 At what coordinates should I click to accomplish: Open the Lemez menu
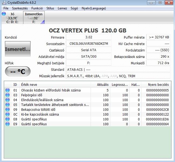(62, 8)
